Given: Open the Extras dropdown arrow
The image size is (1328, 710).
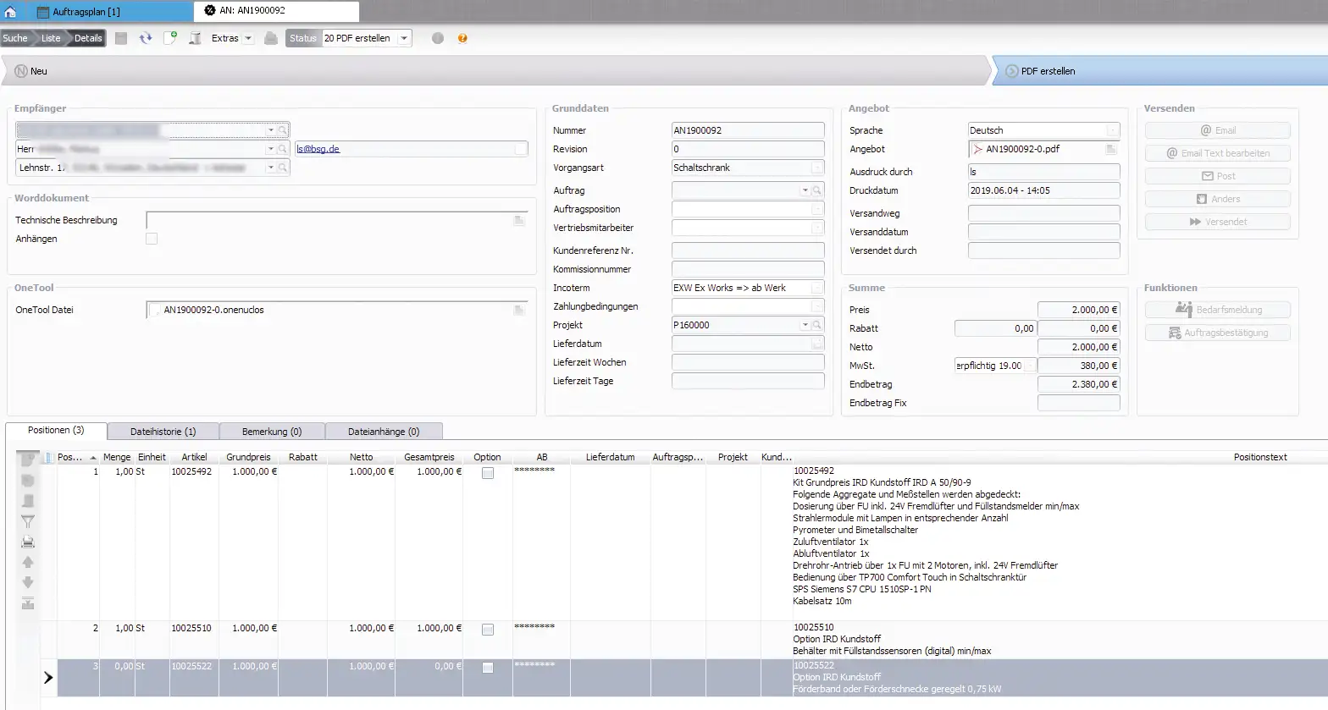Looking at the screenshot, I should [x=248, y=38].
